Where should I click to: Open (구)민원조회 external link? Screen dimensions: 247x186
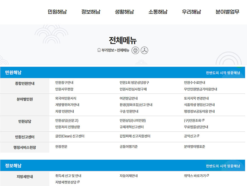pyautogui.click(x=194, y=120)
